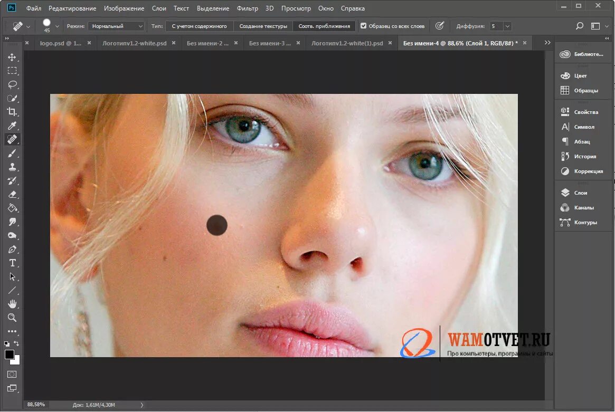This screenshot has height=412, width=615.
Task: Choose the 'Соотв. приближения' type
Action: tap(324, 26)
